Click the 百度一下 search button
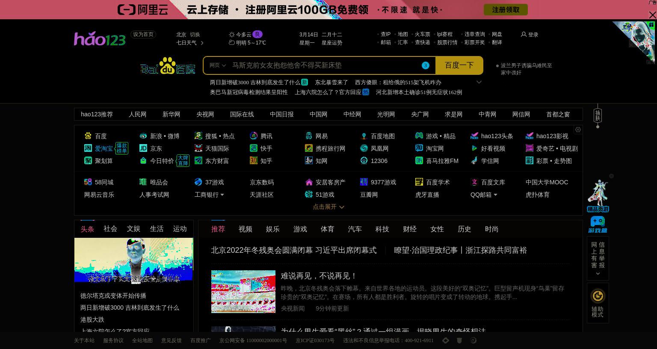657x349 pixels. coord(459,65)
